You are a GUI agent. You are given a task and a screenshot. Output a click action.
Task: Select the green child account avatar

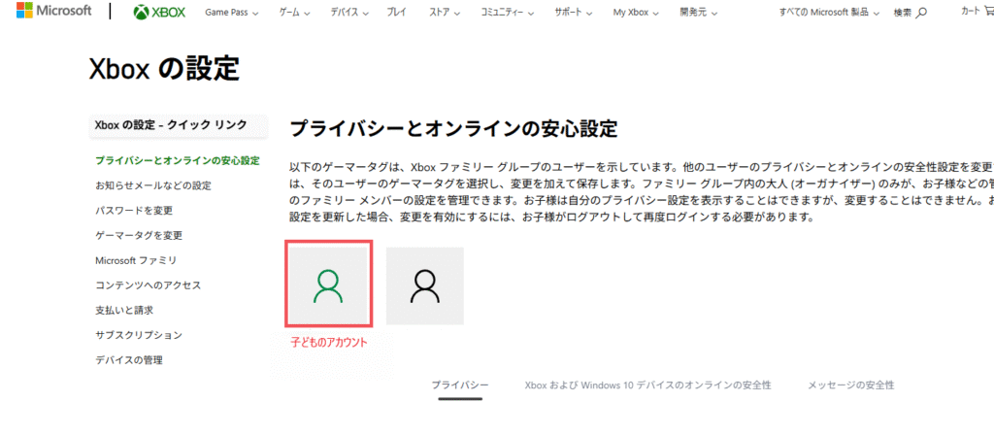[x=328, y=284]
